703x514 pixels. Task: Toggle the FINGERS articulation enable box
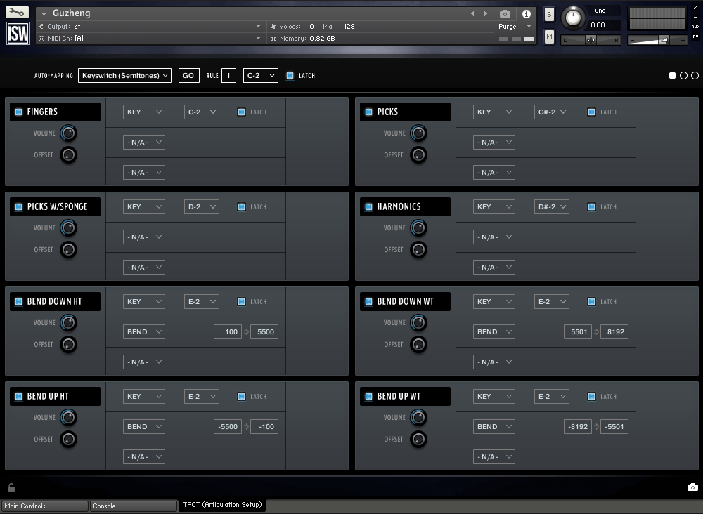(x=18, y=112)
